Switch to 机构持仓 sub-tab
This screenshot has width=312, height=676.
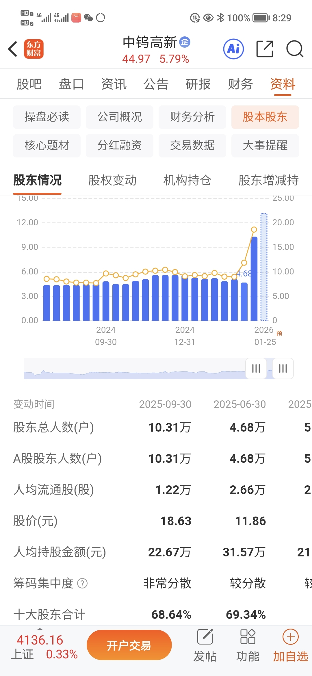[187, 180]
